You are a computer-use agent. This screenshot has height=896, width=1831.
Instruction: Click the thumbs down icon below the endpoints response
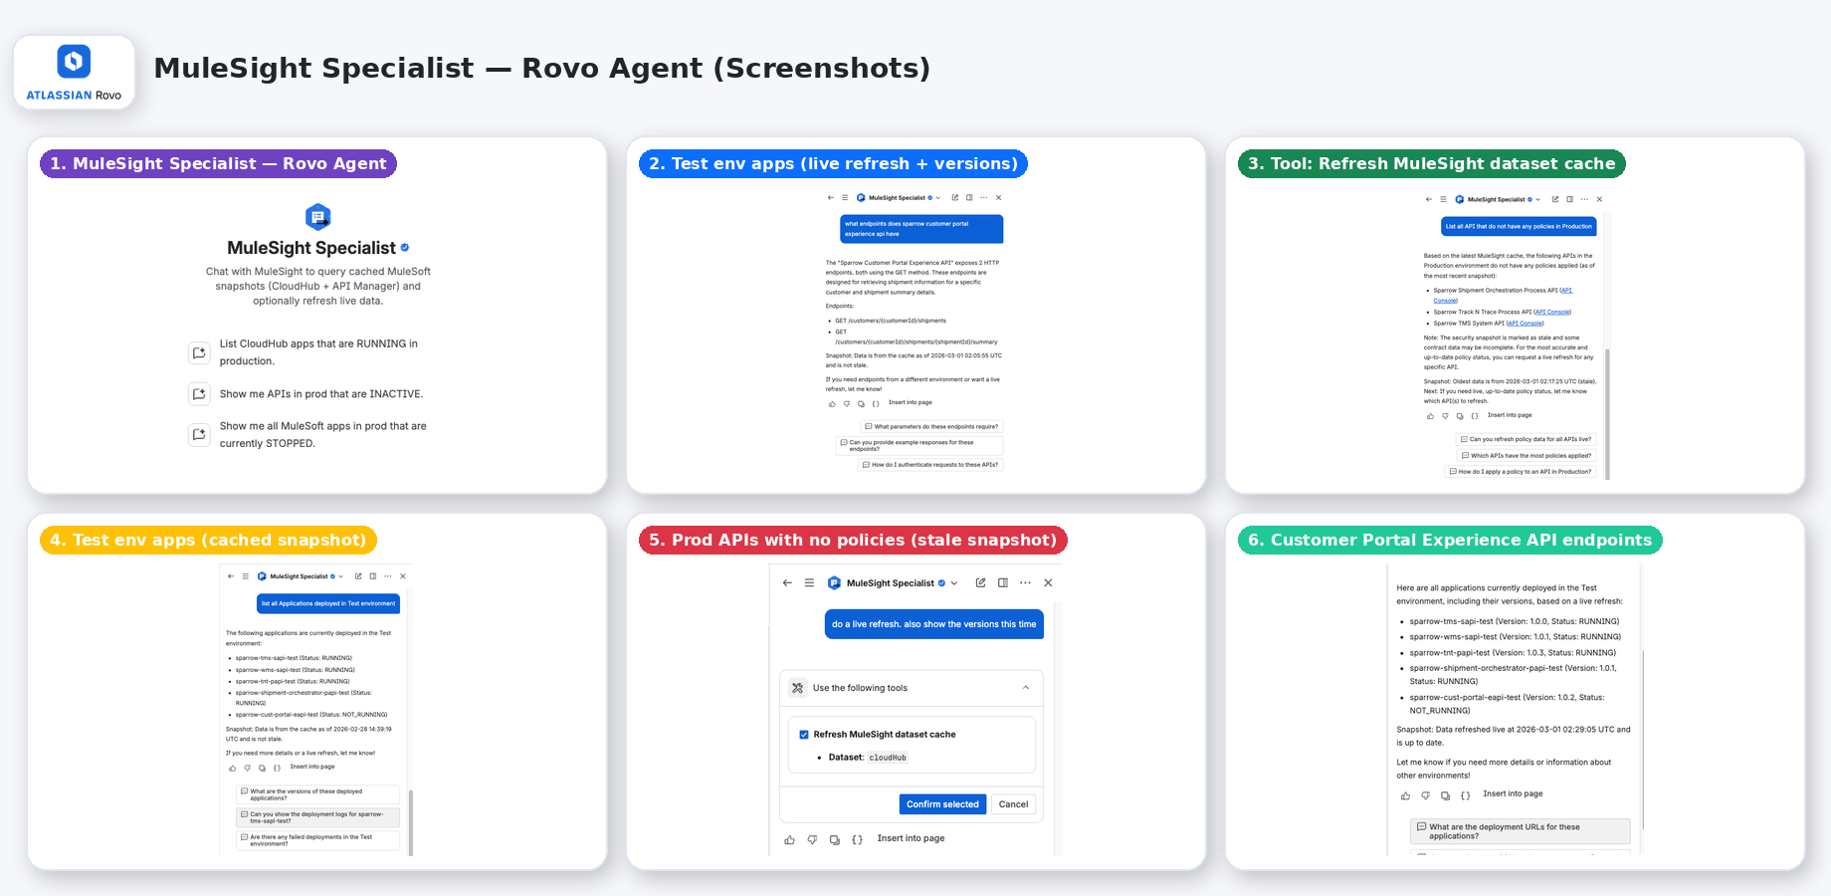pos(847,402)
